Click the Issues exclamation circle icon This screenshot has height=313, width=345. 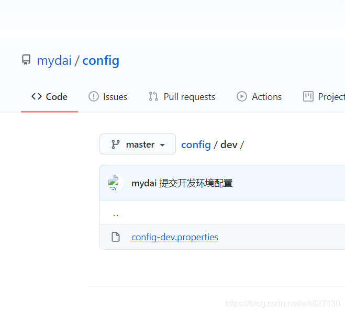pos(94,96)
